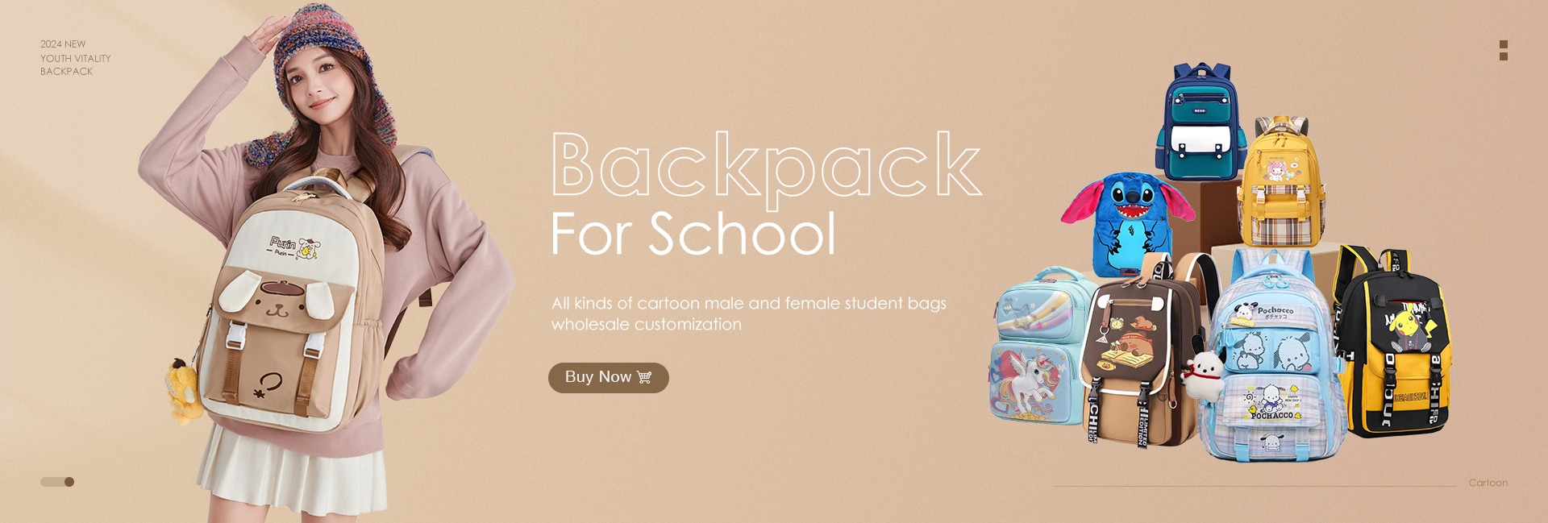1548x523 pixels.
Task: Choose the yellow plaid backpack
Action: click(1280, 182)
